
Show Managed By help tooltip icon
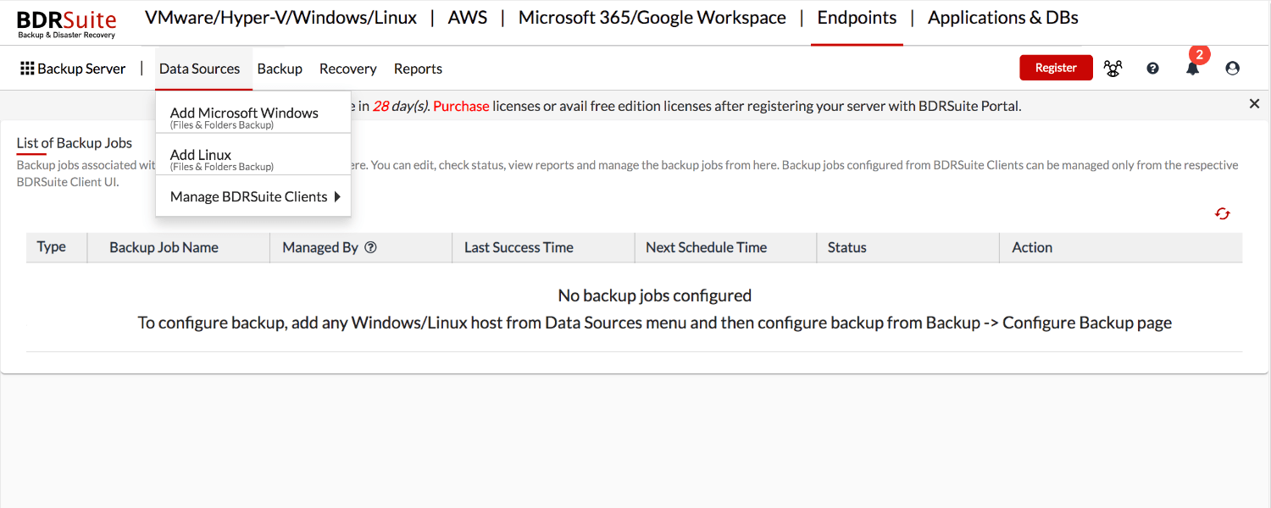click(x=370, y=247)
